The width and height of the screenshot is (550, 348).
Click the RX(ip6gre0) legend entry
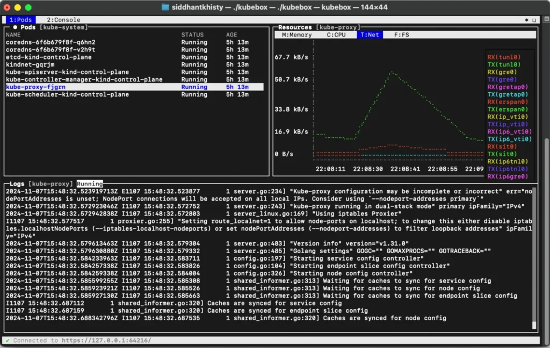(508, 176)
